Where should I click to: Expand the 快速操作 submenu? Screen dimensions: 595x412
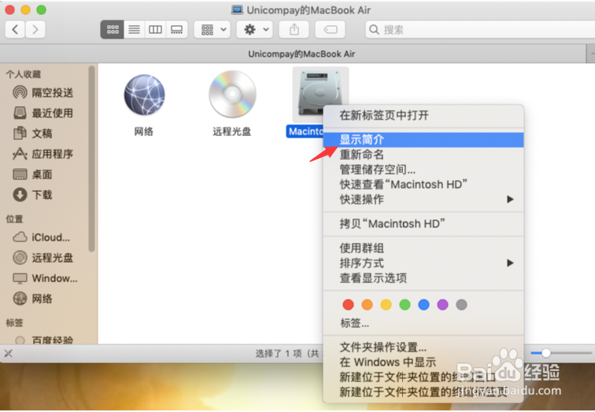423,200
